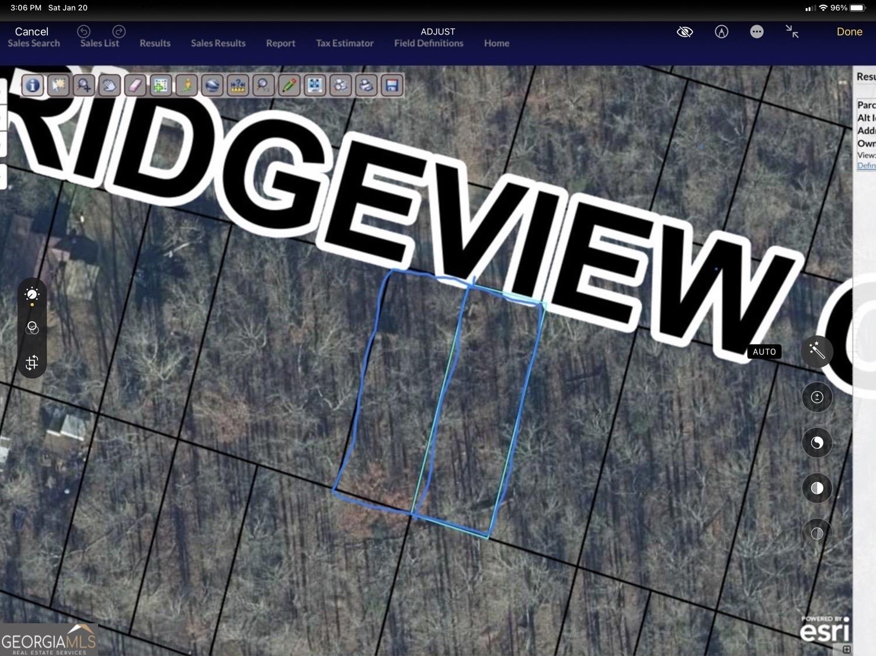Use the eraser clear-selection tool
This screenshot has height=656, width=876.
[x=135, y=85]
